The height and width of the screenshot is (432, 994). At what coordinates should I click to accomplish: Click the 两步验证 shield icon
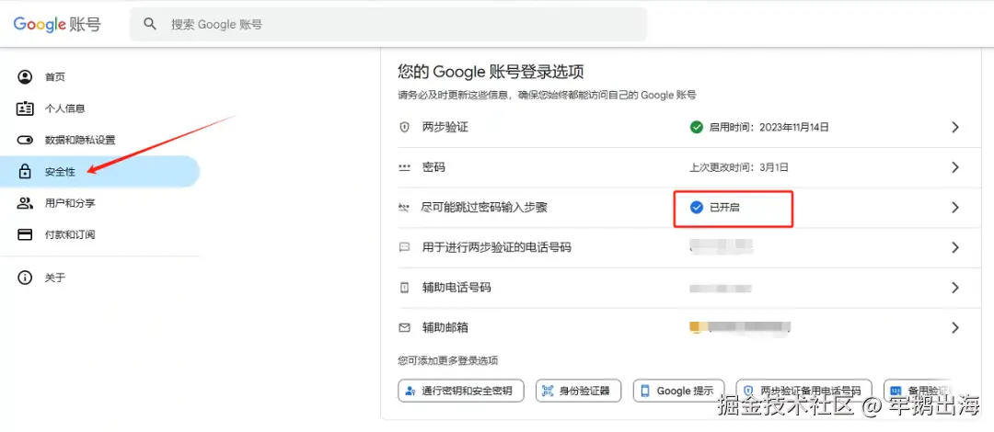click(404, 128)
